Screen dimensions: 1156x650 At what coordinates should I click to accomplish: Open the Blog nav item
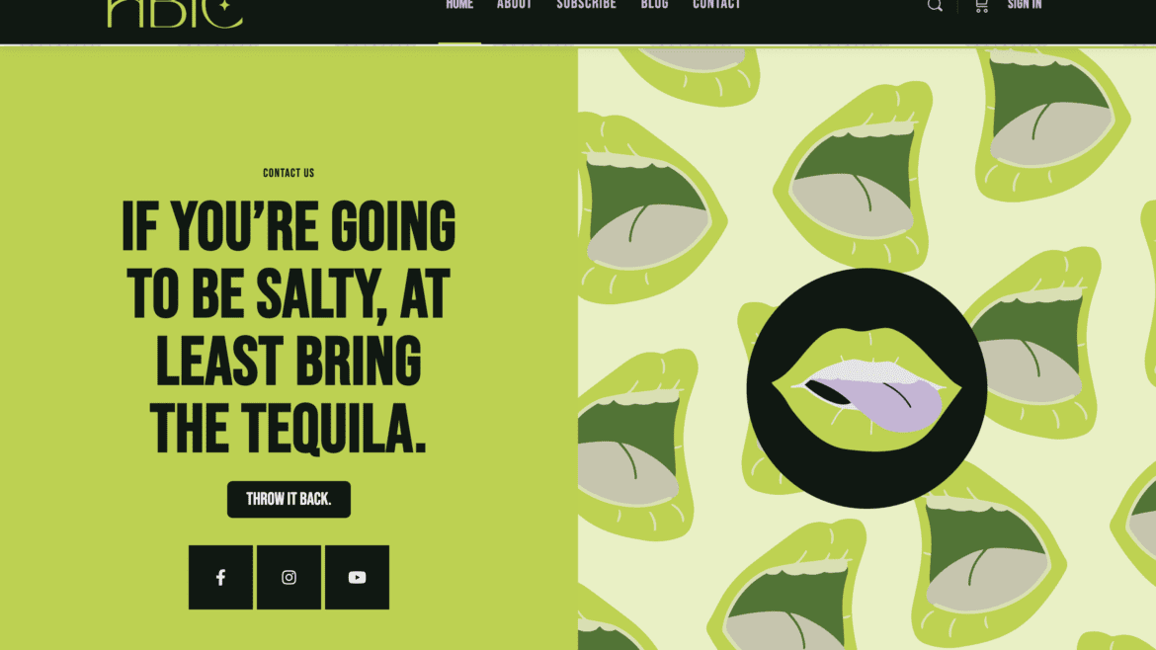click(655, 5)
